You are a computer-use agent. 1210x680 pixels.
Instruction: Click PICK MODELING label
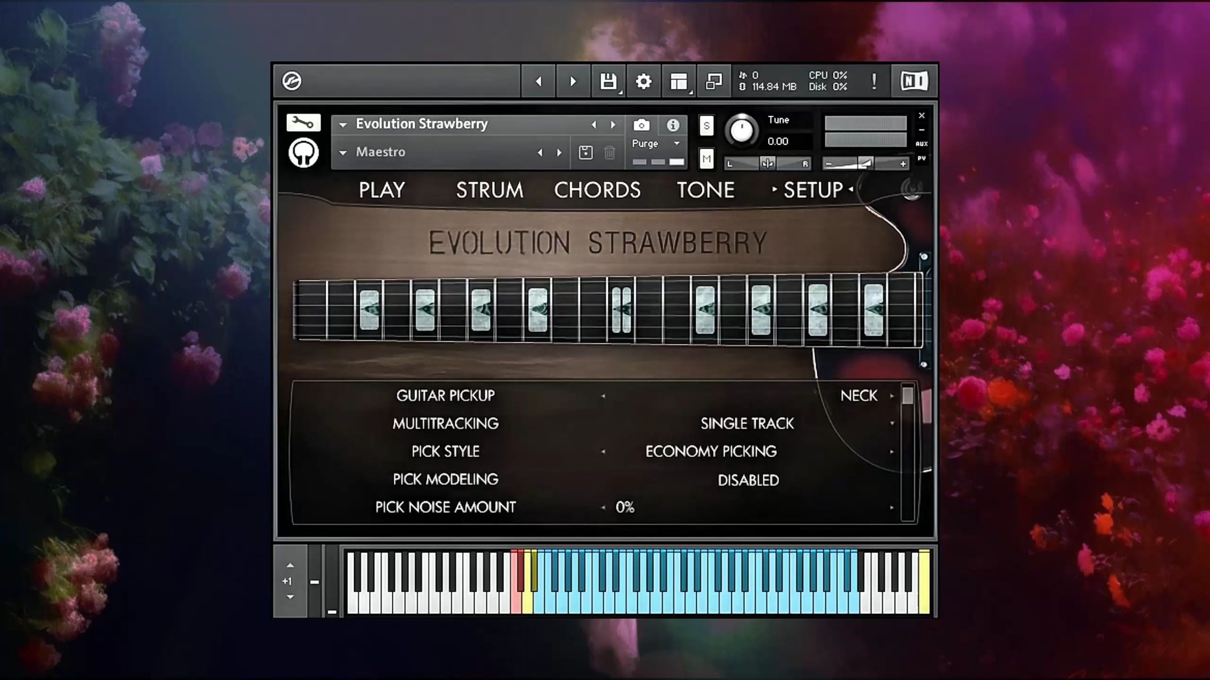[445, 479]
